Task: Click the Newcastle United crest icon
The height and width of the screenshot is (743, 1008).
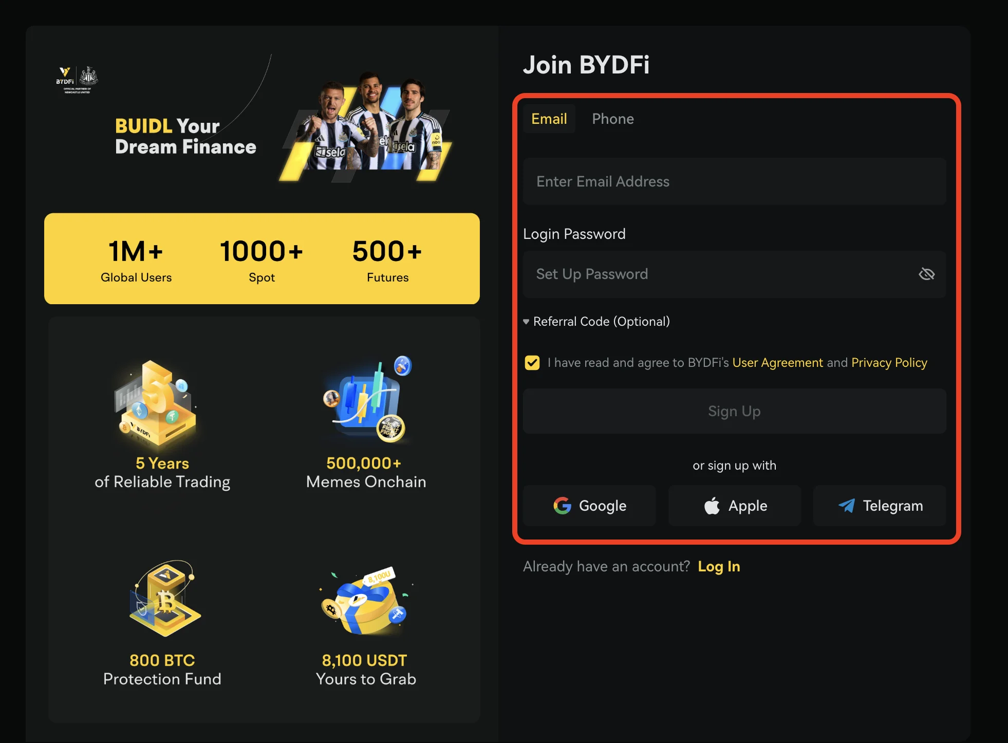Action: point(89,76)
